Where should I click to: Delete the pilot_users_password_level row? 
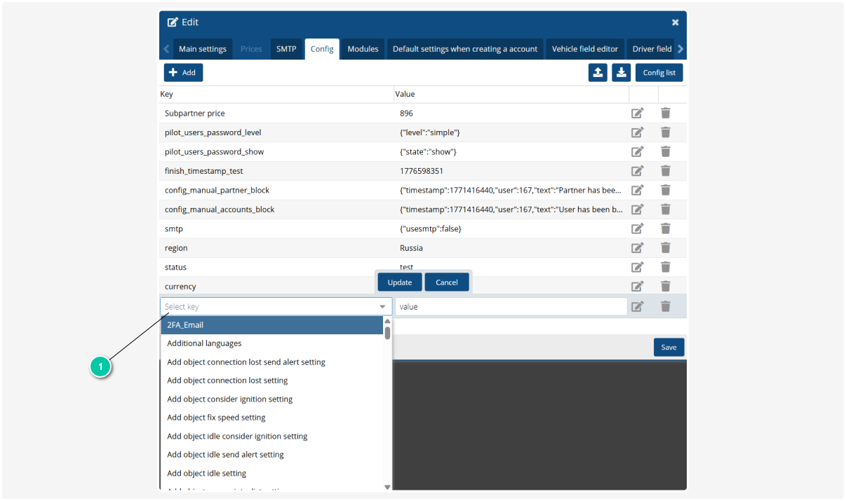click(665, 132)
